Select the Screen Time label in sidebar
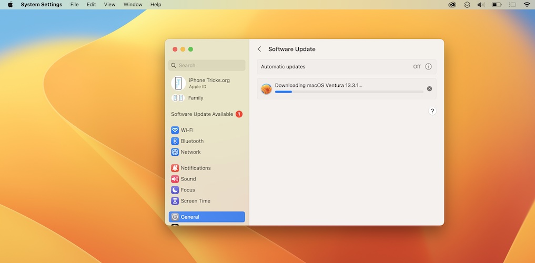 pos(196,200)
